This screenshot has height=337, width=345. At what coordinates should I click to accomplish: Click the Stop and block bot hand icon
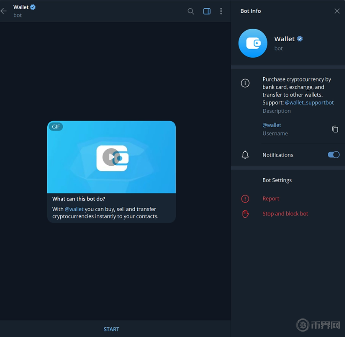coord(245,214)
